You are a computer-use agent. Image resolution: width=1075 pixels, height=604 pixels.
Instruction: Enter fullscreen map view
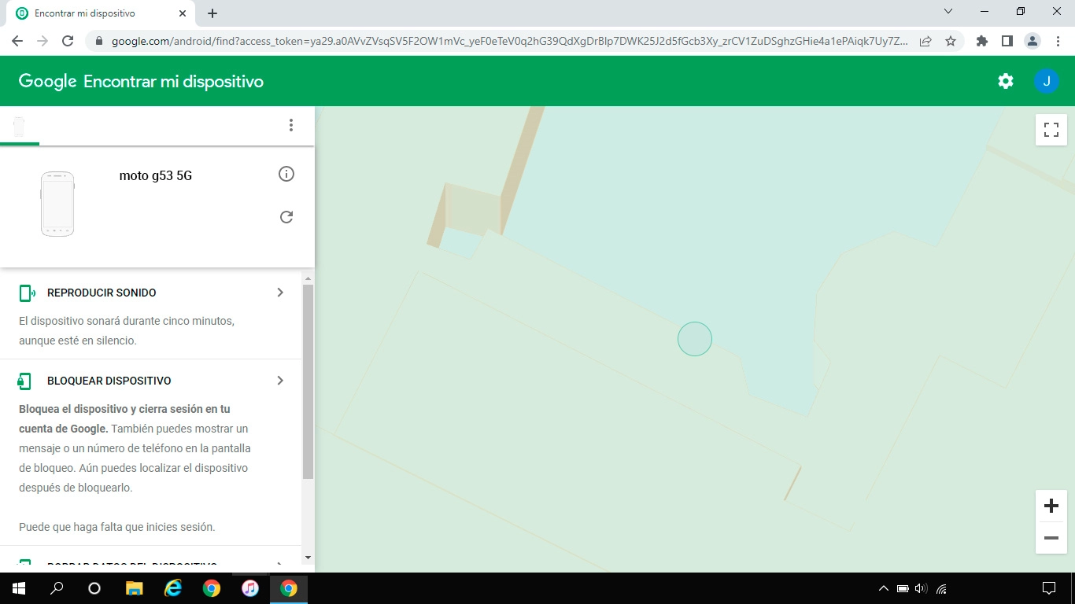[1051, 130]
